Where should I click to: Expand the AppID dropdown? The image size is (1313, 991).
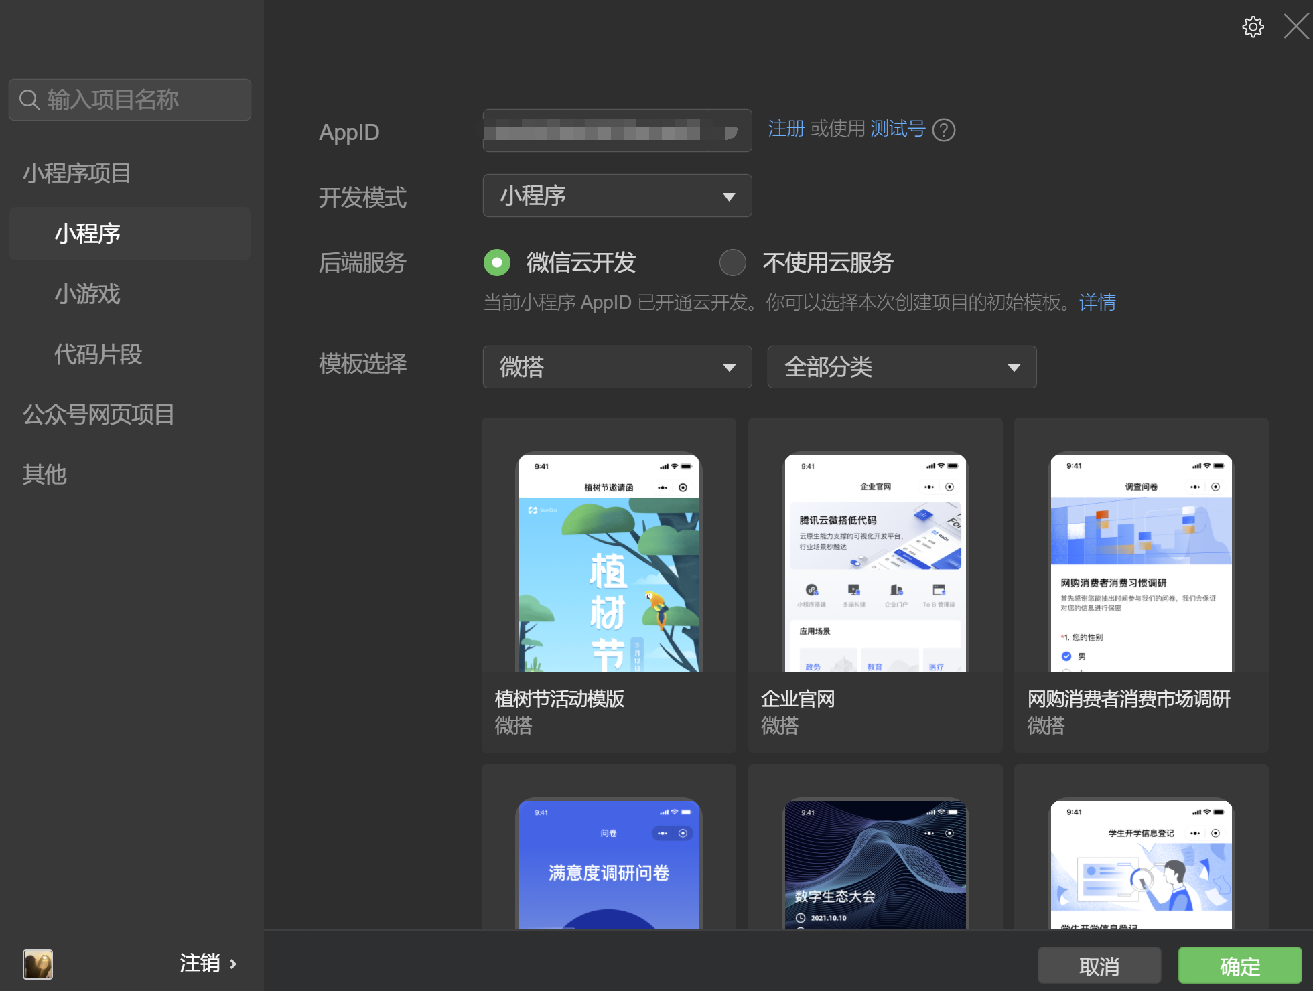click(730, 132)
